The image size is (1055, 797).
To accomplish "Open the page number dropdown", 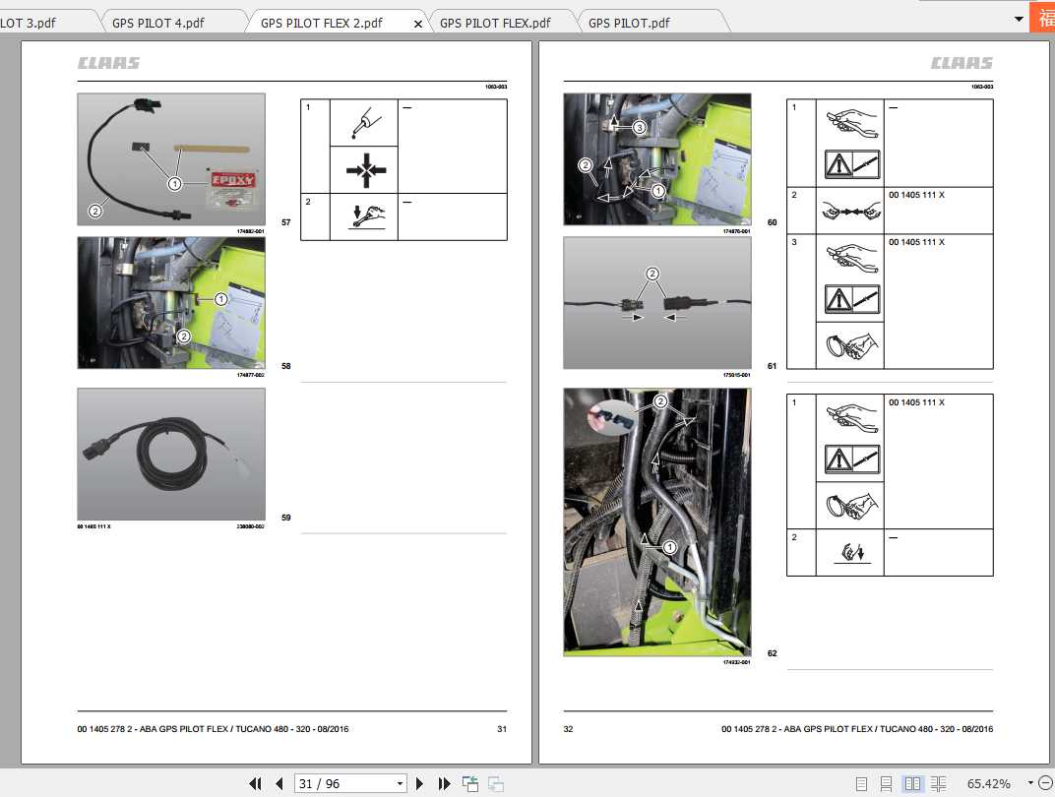I will 400,783.
